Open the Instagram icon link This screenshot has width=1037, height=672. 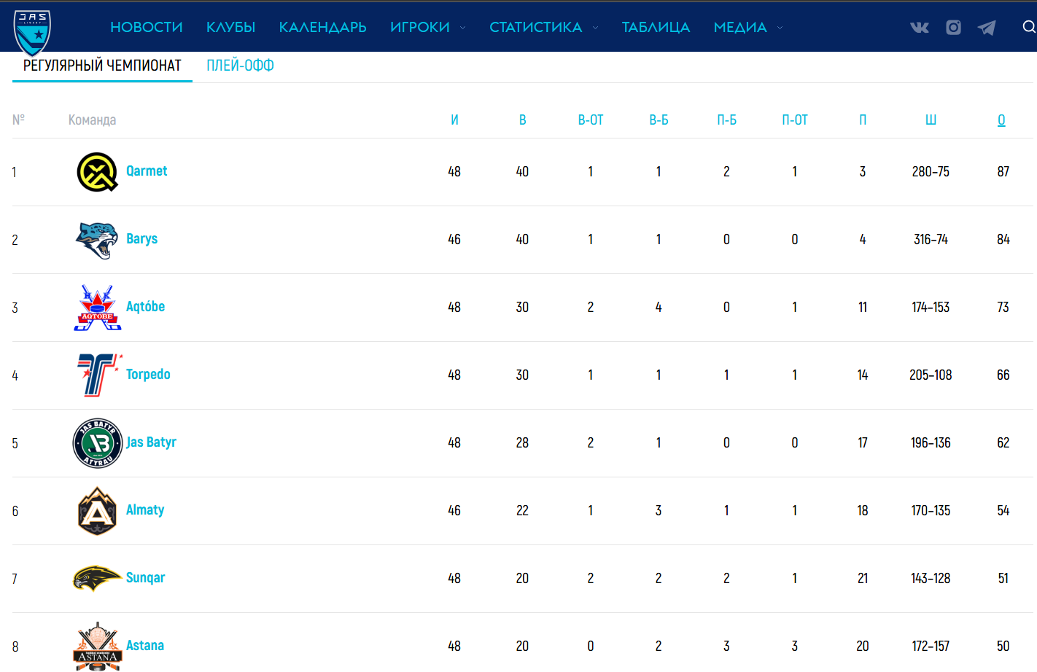click(x=953, y=28)
